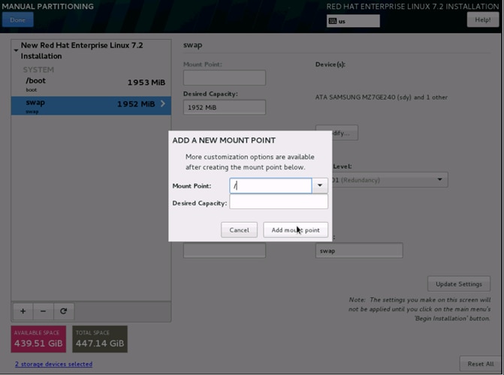Click the reload storage configuration icon
The image size is (504, 375).
pyautogui.click(x=64, y=311)
